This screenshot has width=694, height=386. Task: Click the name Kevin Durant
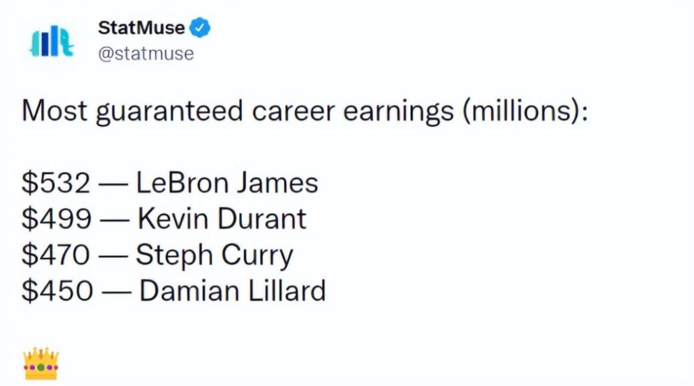coord(222,219)
